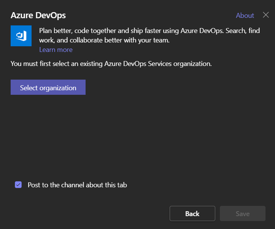Click the Select organization button
This screenshot has width=275, height=229.
pos(48,87)
